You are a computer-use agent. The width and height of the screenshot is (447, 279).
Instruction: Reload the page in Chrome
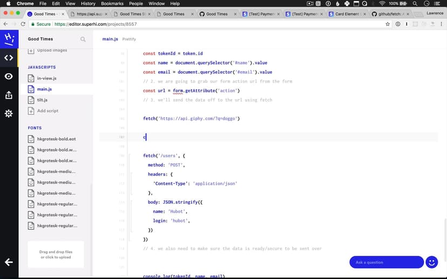pos(23,24)
